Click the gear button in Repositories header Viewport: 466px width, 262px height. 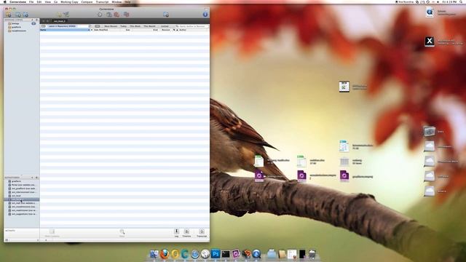point(36,178)
